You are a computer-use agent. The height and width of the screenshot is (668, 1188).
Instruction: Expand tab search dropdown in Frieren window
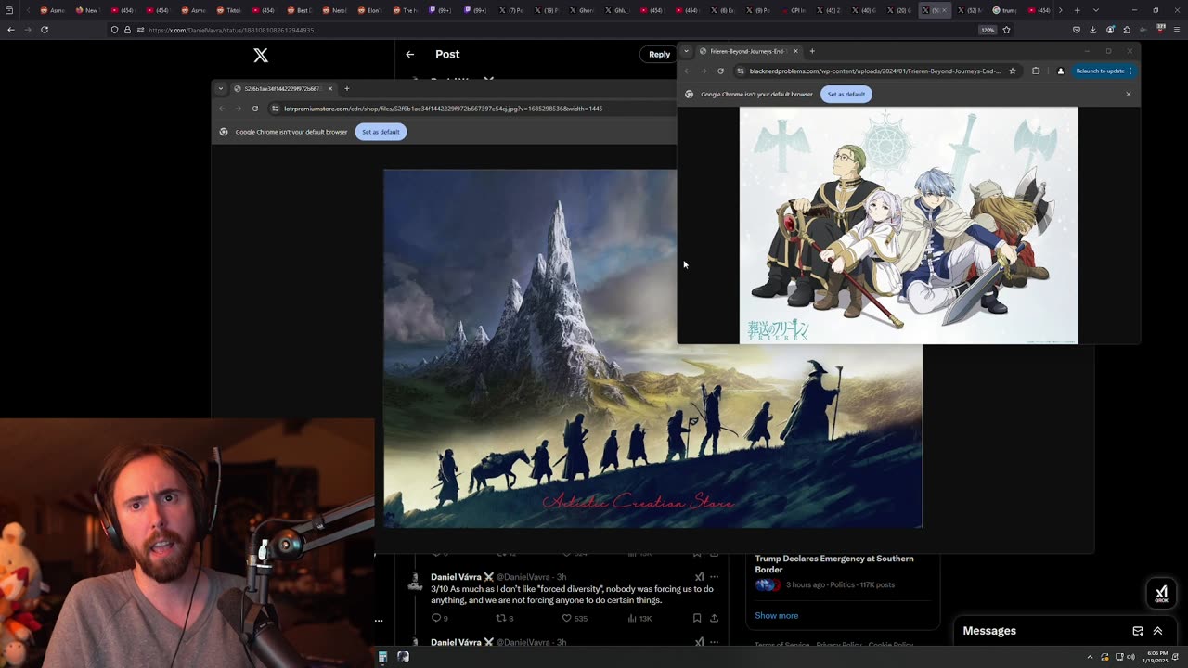[686, 51]
